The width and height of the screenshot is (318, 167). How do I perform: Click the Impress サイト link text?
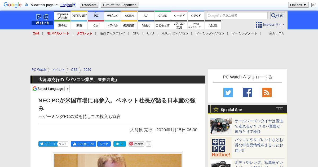274,25
